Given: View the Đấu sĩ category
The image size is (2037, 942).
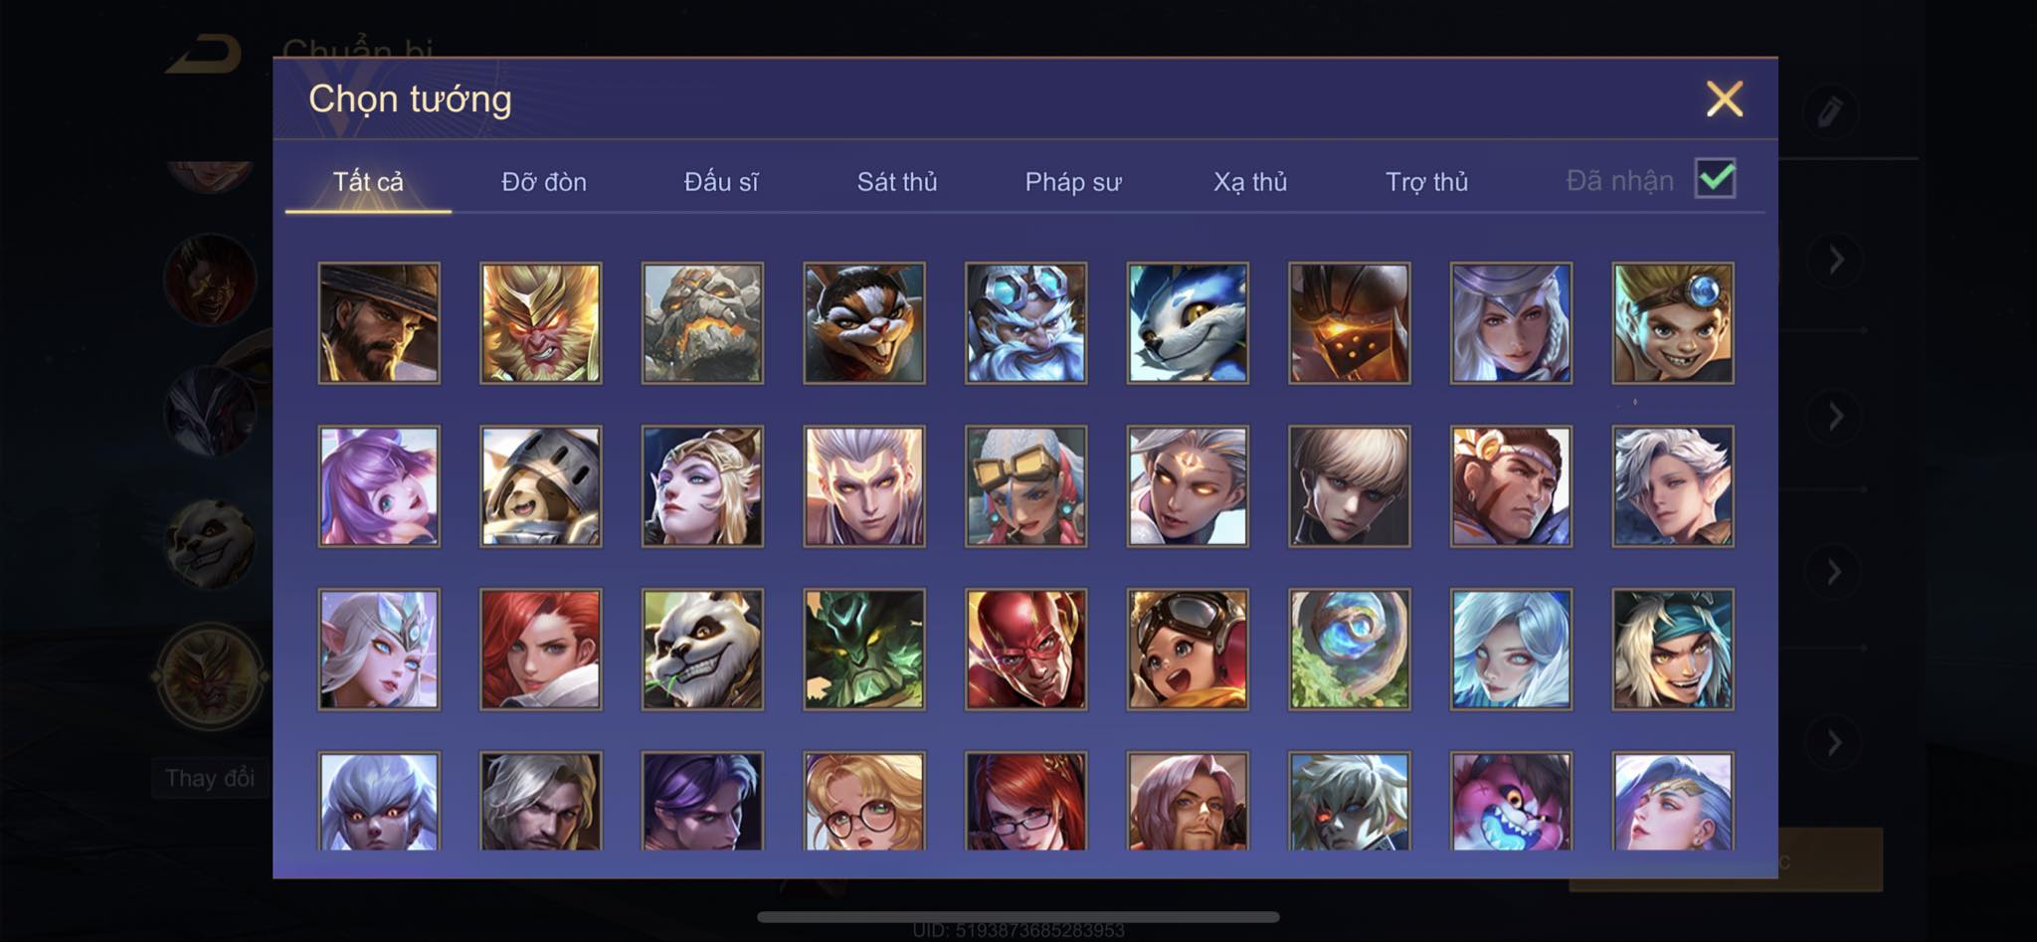Looking at the screenshot, I should [x=721, y=182].
